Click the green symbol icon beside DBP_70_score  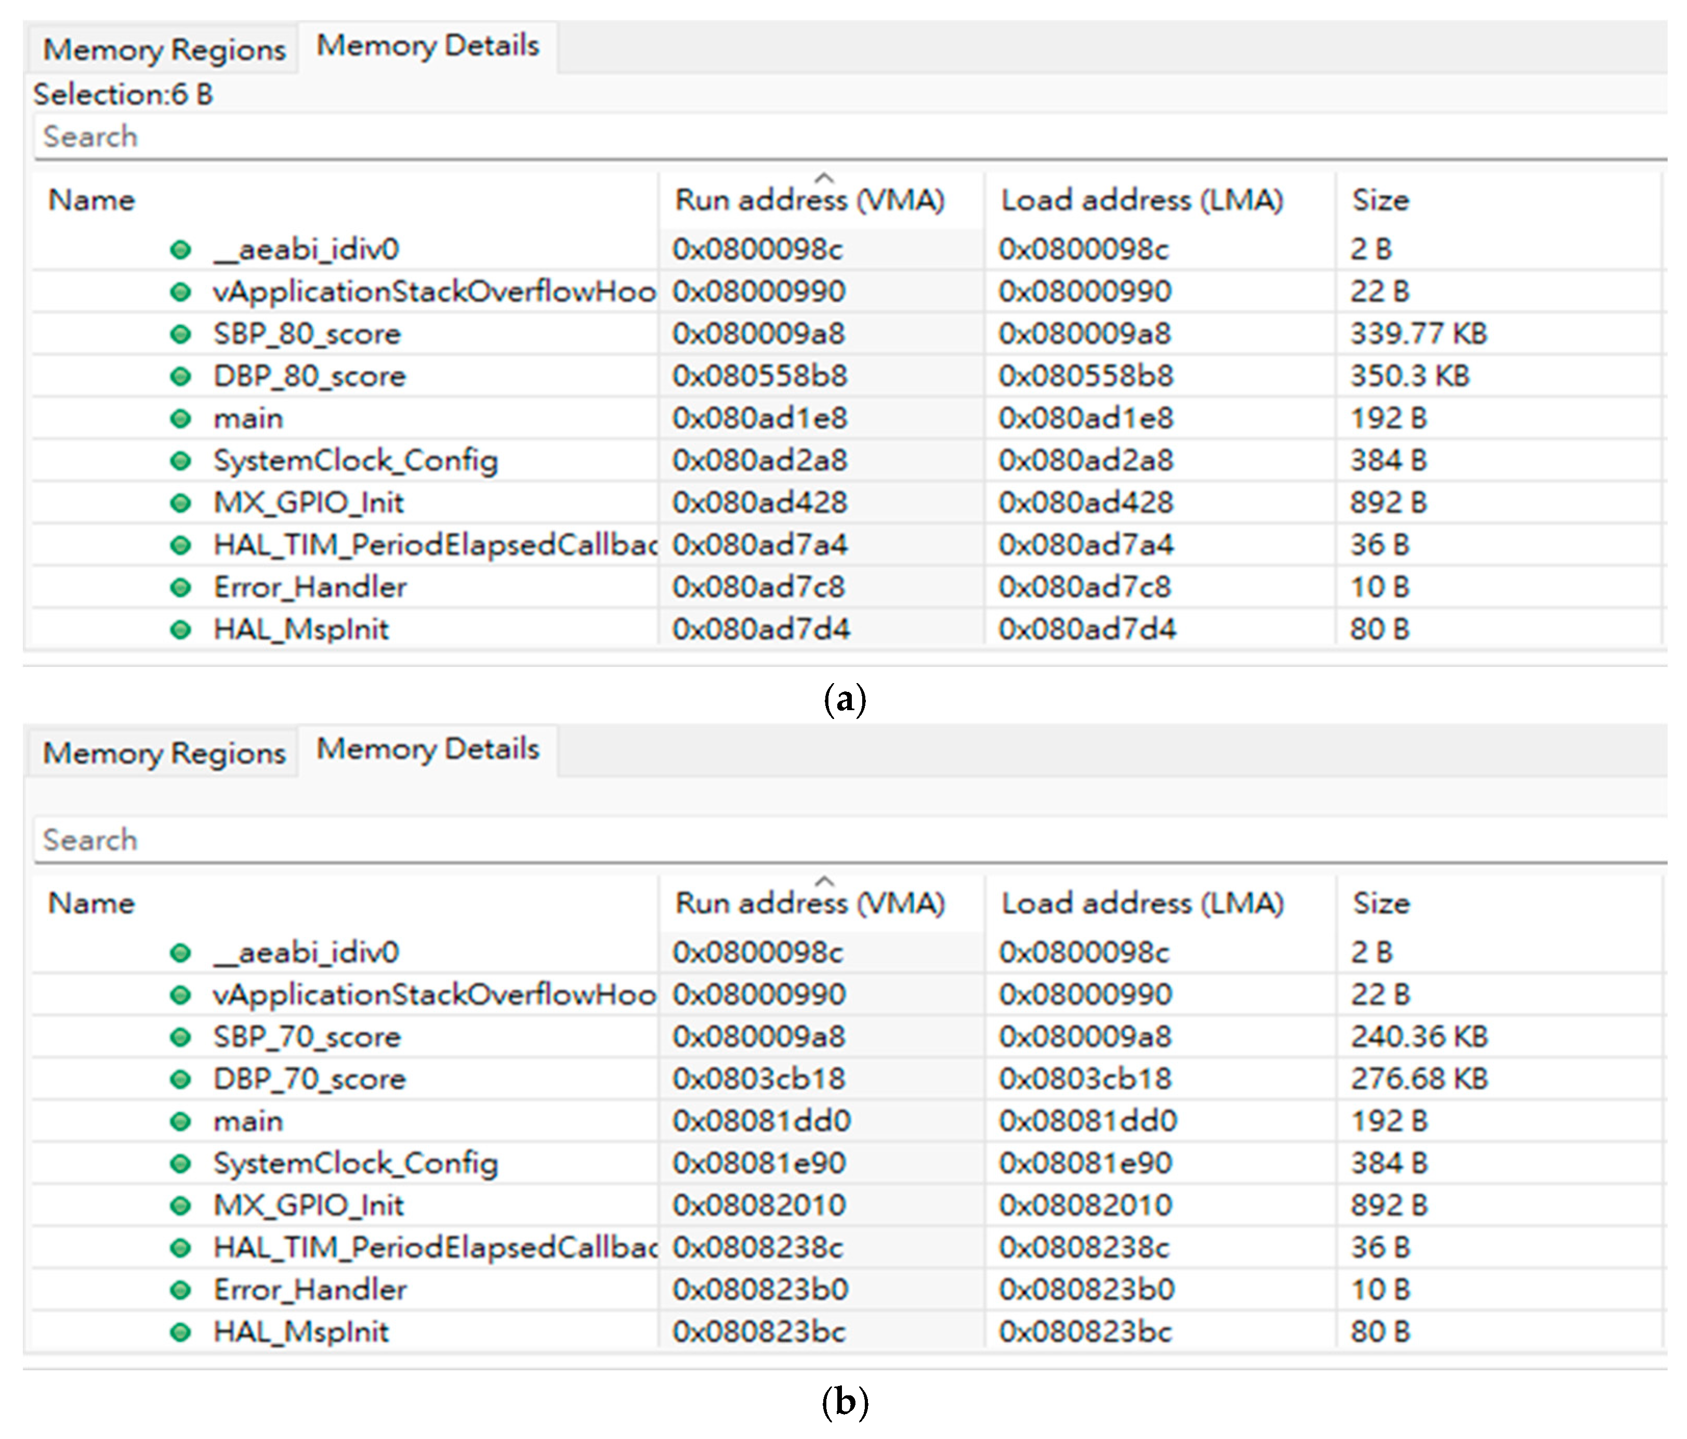click(181, 1079)
